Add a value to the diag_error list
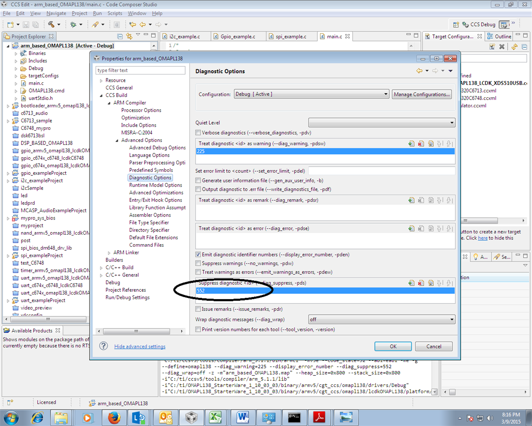This screenshot has height=426, width=532. pos(411,229)
